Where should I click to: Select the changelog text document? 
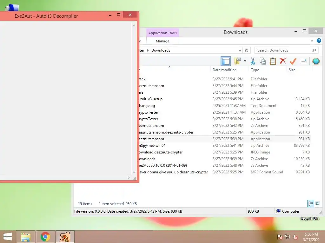(225, 106)
